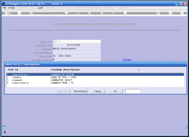Click the Show Full Line button
Screen dimensions: 189x137
pos(80,91)
